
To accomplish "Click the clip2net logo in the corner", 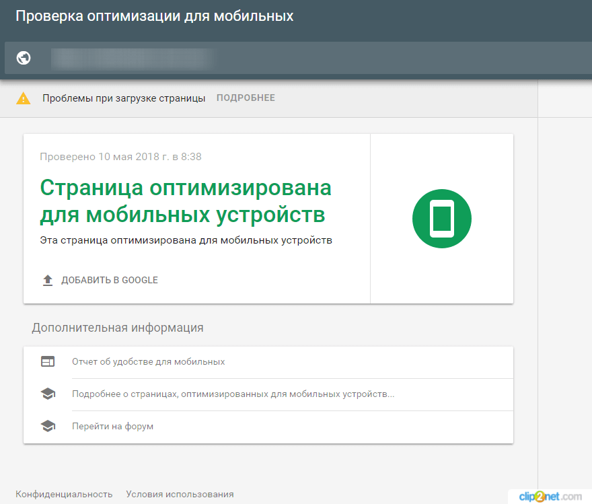I will point(550,496).
